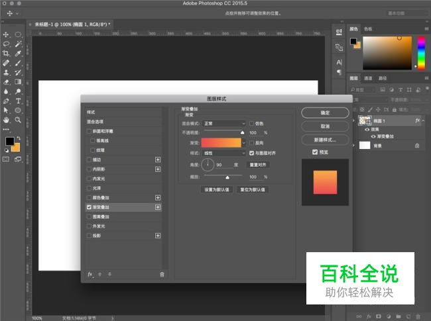
Task: Open the layer filter type dropdown
Action: click(x=363, y=90)
